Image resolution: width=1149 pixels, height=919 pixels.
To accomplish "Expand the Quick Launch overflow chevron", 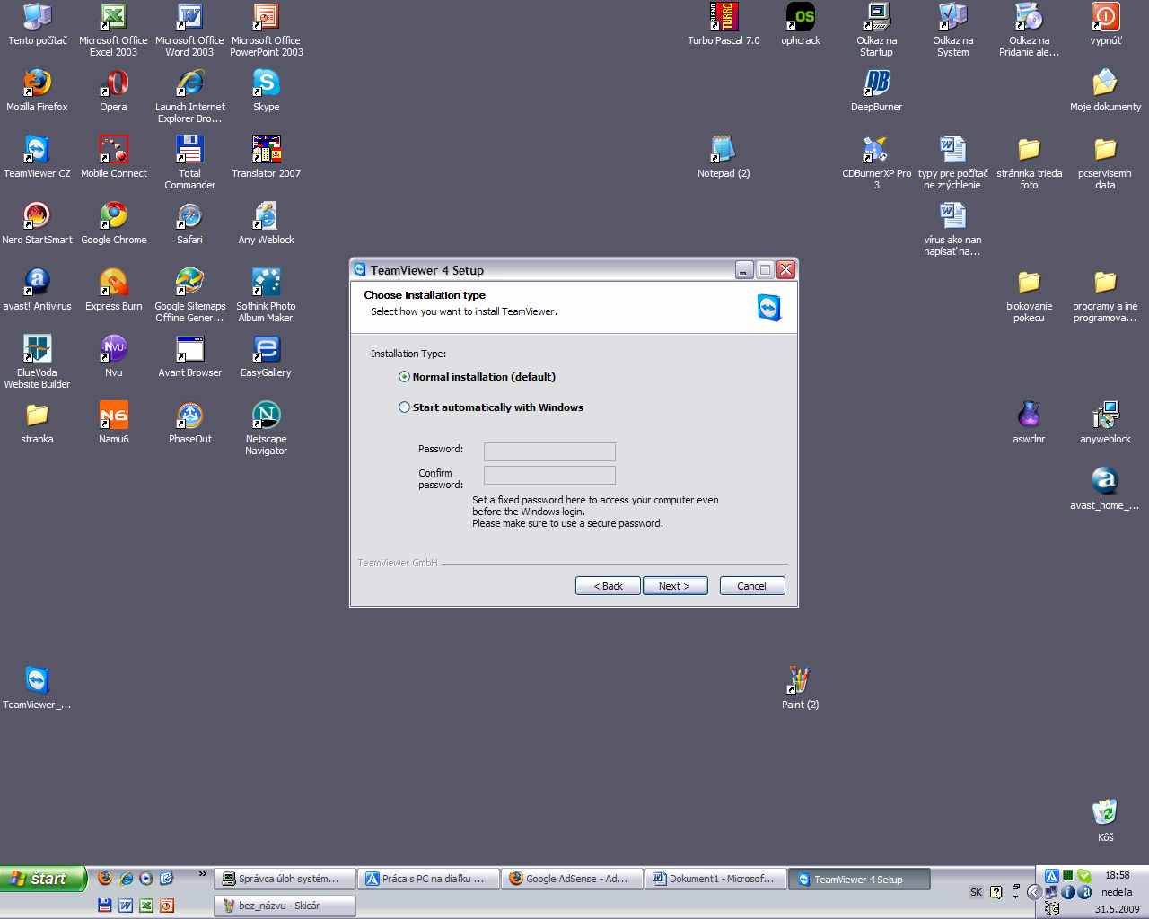I will point(203,875).
